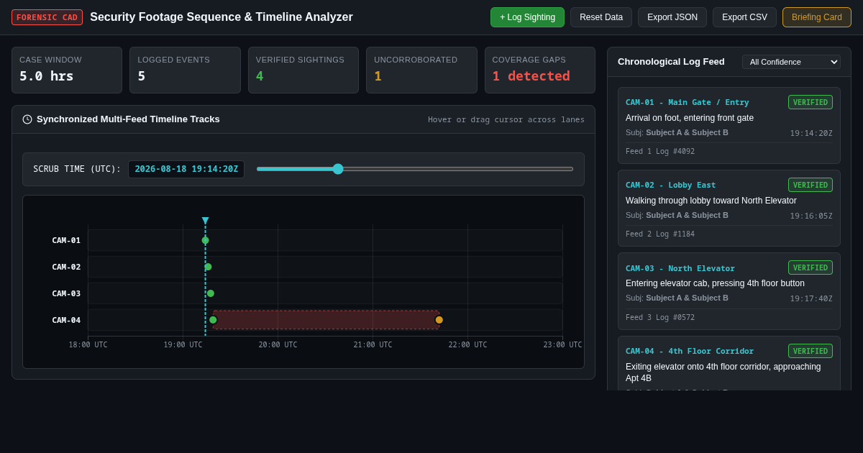Click Feed 1 Log #4092 text
Image resolution: width=863 pixels, height=453 pixels.
(660, 152)
